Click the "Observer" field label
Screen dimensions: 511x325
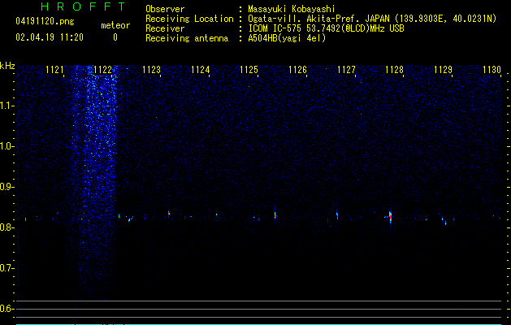165,9
